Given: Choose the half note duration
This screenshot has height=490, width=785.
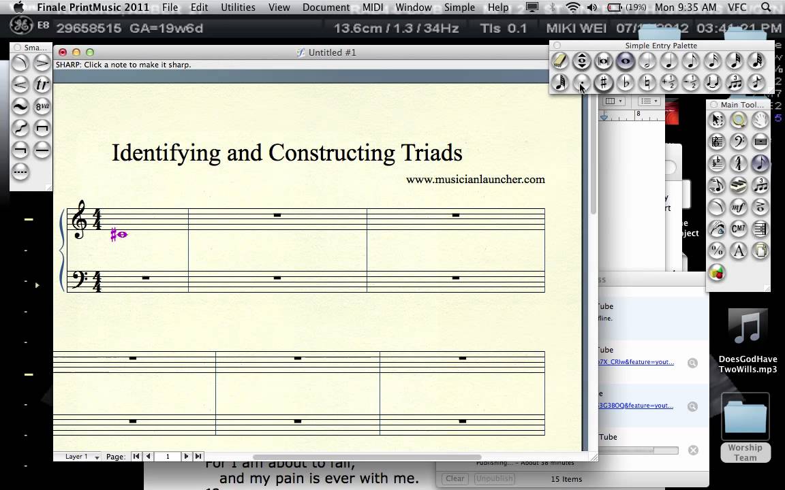Looking at the screenshot, I should tap(647, 61).
